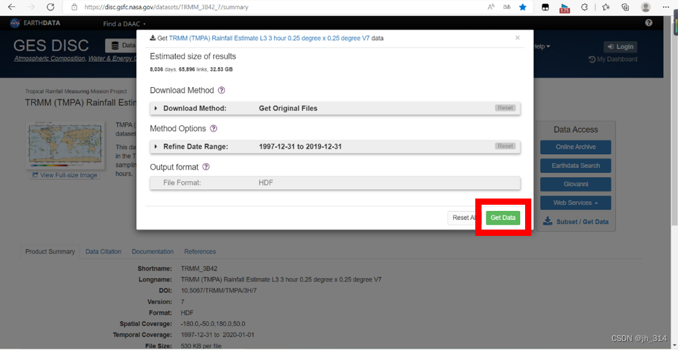Open the dark extension icon beside star
The height and width of the screenshot is (350, 678).
click(546, 8)
